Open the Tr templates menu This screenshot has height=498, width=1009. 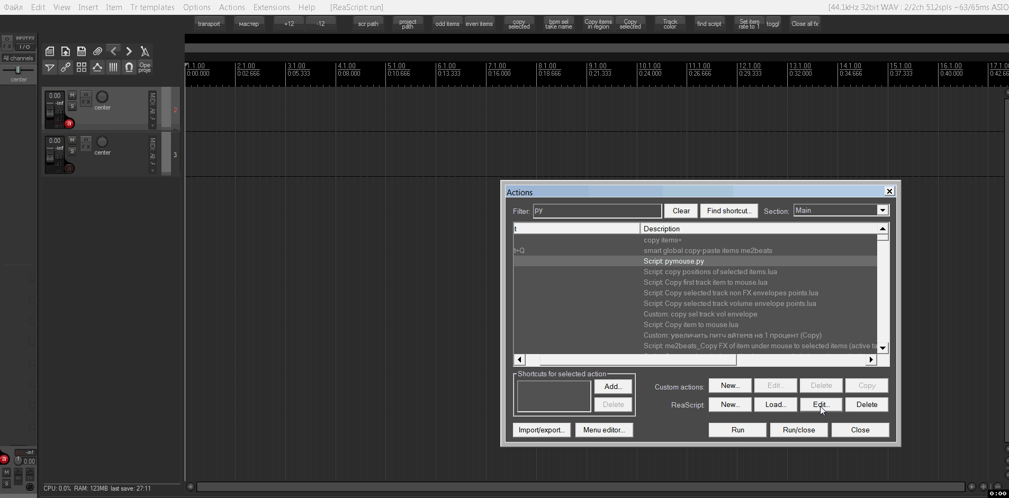pyautogui.click(x=152, y=7)
